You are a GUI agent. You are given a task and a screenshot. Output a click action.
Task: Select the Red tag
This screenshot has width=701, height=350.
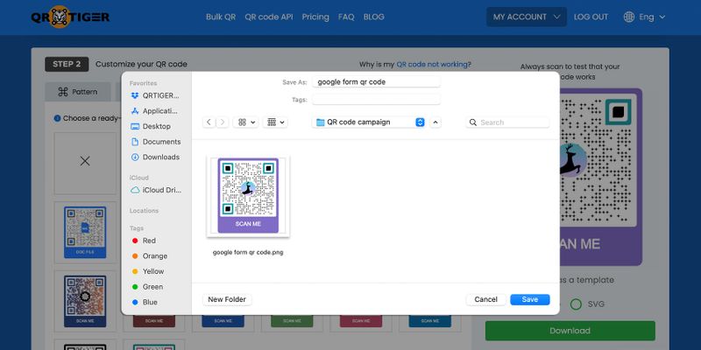pyautogui.click(x=144, y=241)
